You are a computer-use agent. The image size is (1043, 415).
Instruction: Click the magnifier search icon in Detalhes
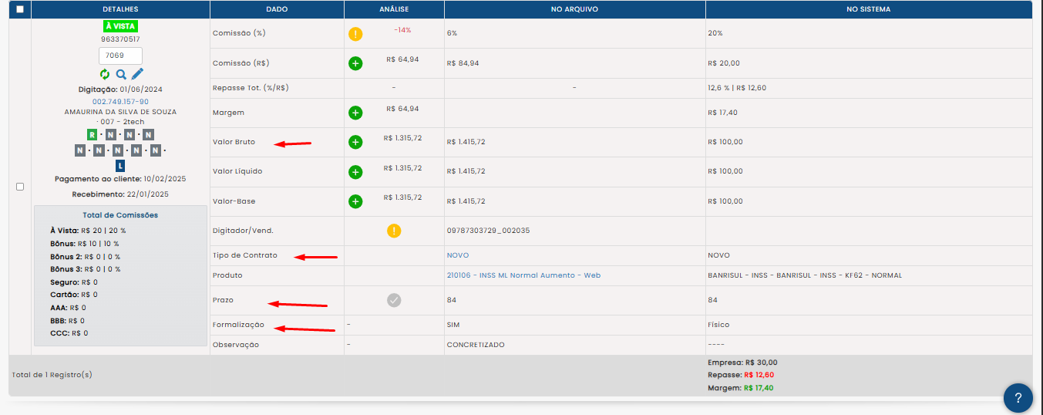click(x=121, y=74)
